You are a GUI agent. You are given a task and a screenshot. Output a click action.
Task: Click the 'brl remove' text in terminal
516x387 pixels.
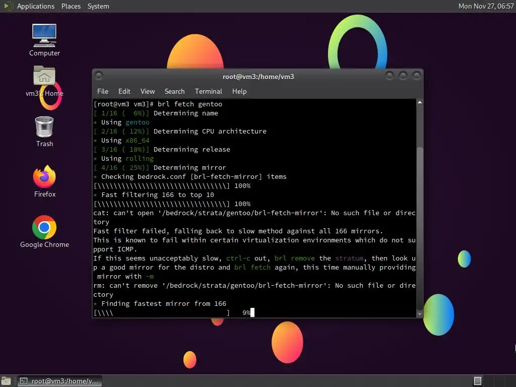point(294,259)
